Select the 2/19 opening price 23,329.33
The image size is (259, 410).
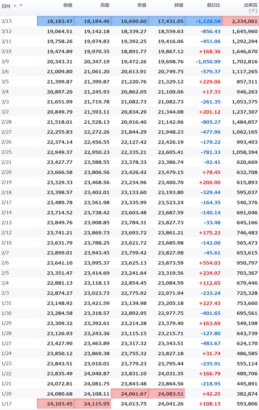coord(60,182)
